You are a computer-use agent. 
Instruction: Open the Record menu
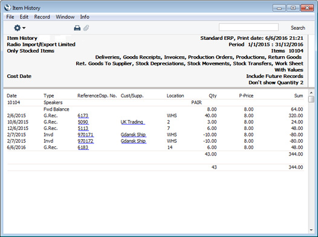point(42,17)
